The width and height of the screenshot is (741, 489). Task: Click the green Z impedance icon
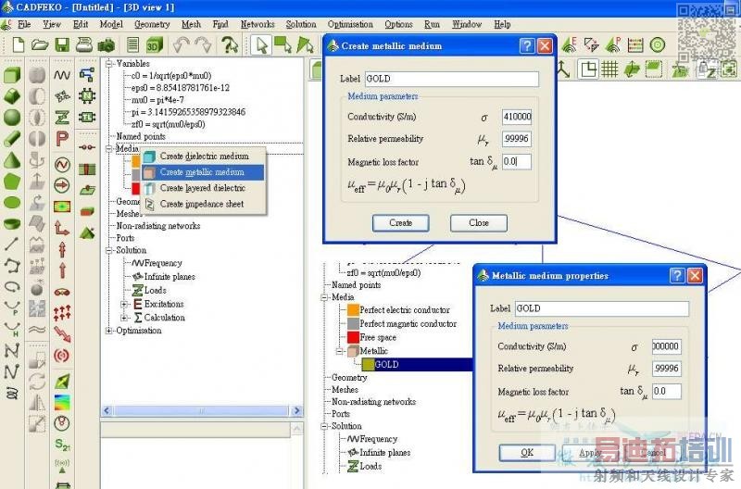coord(62,117)
